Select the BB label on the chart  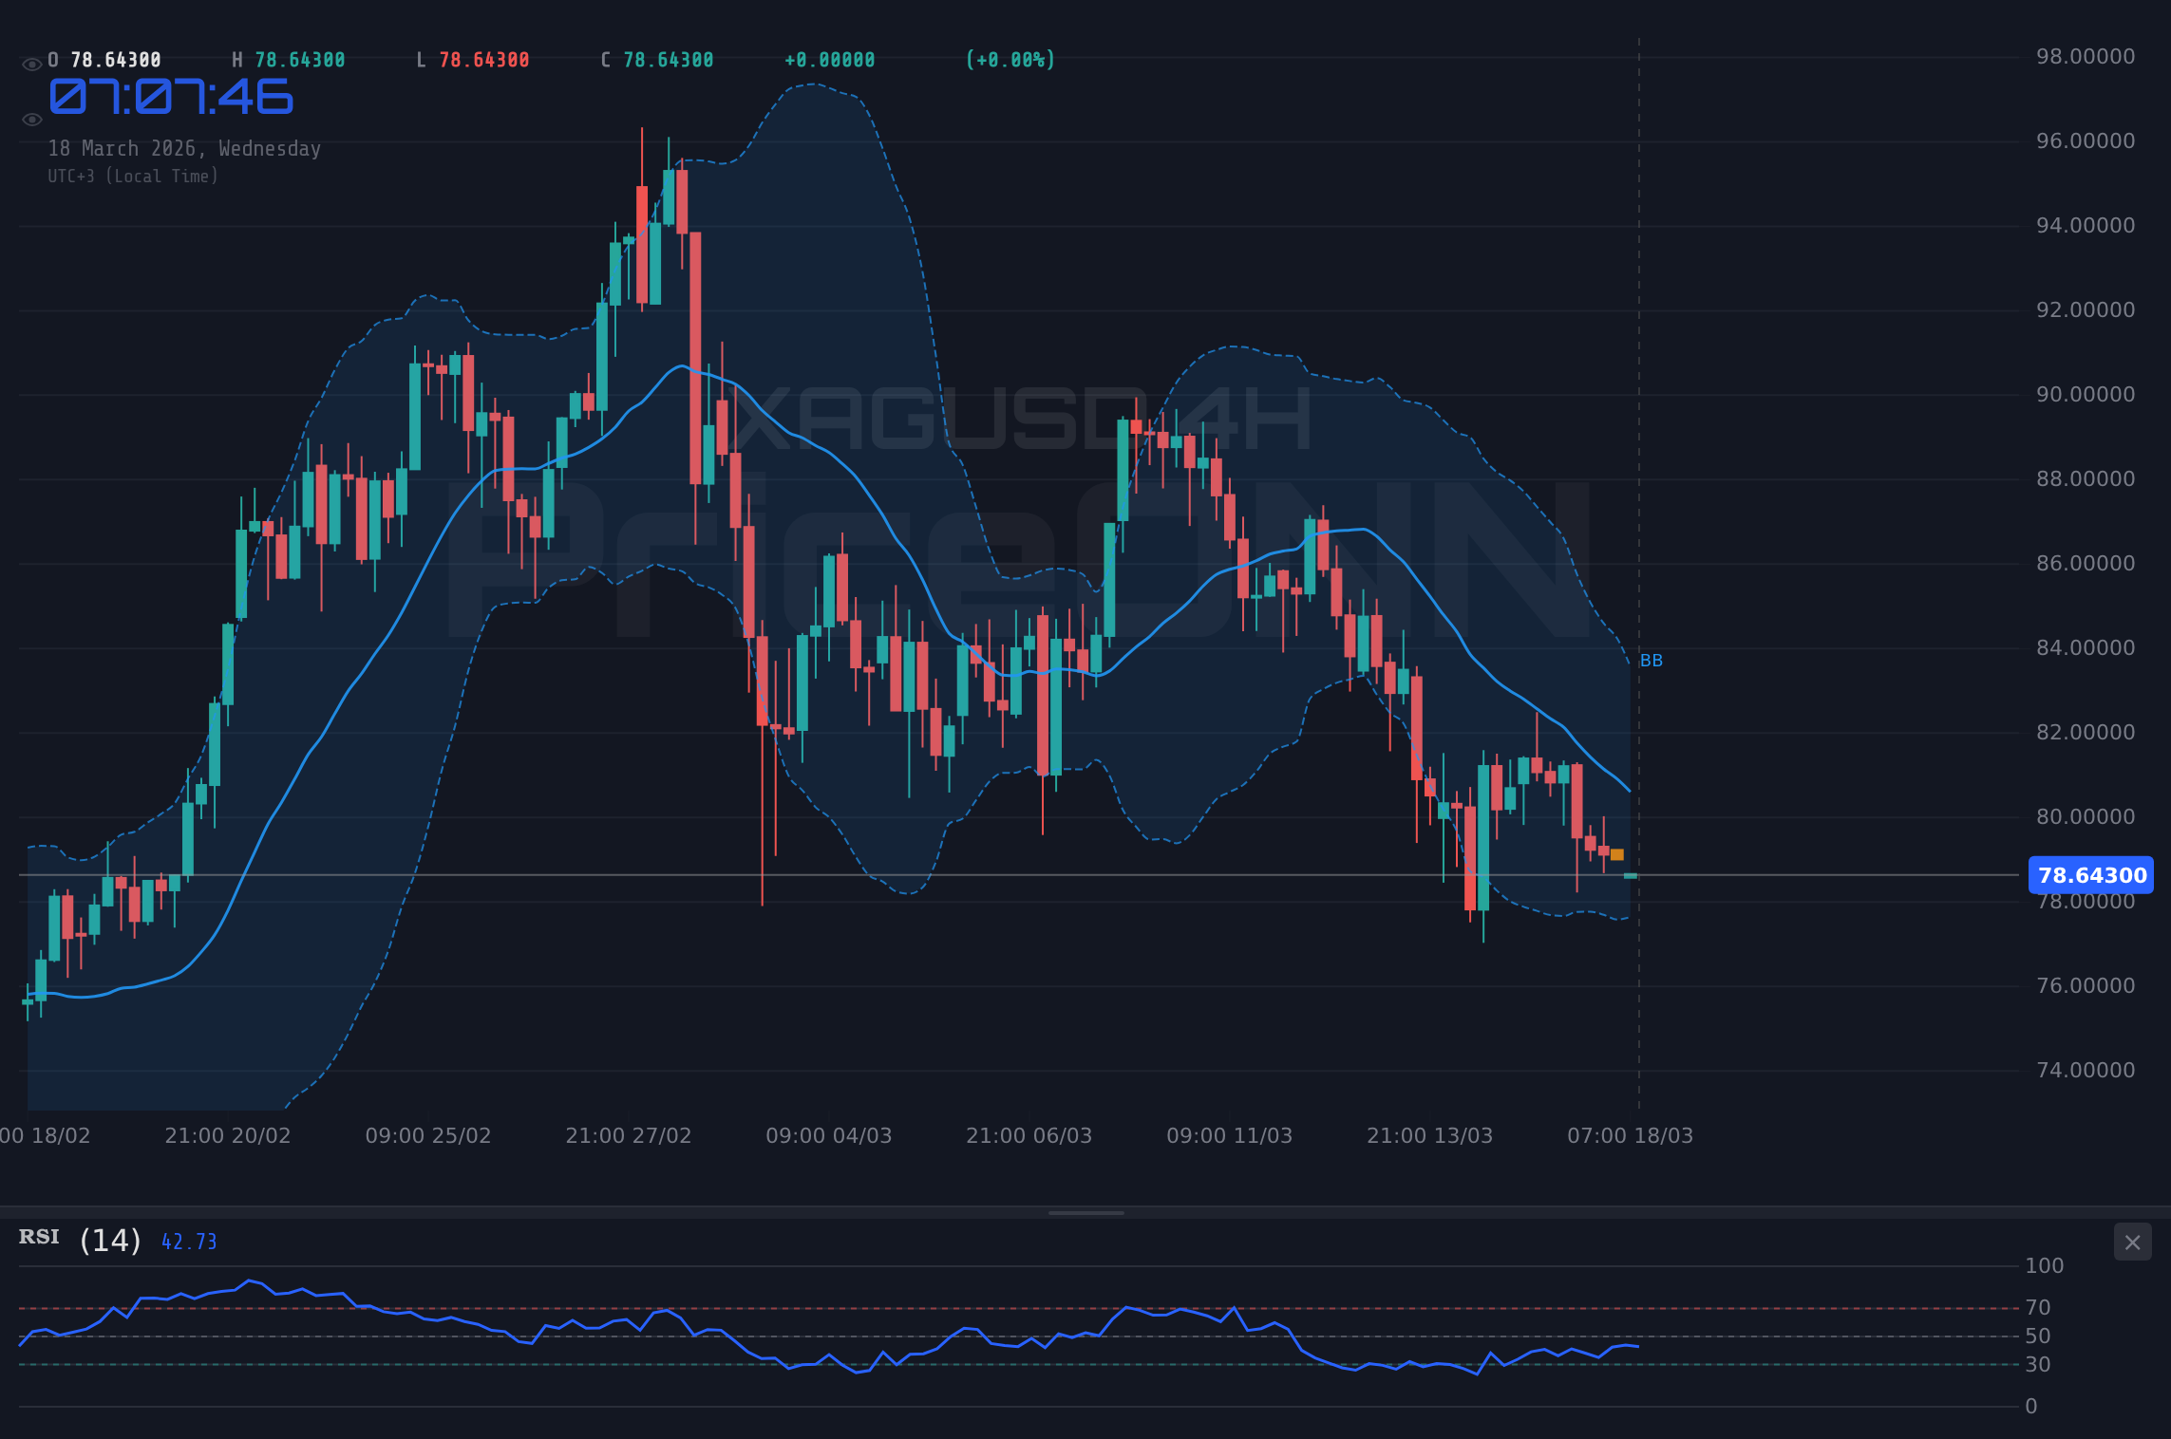tap(1652, 661)
